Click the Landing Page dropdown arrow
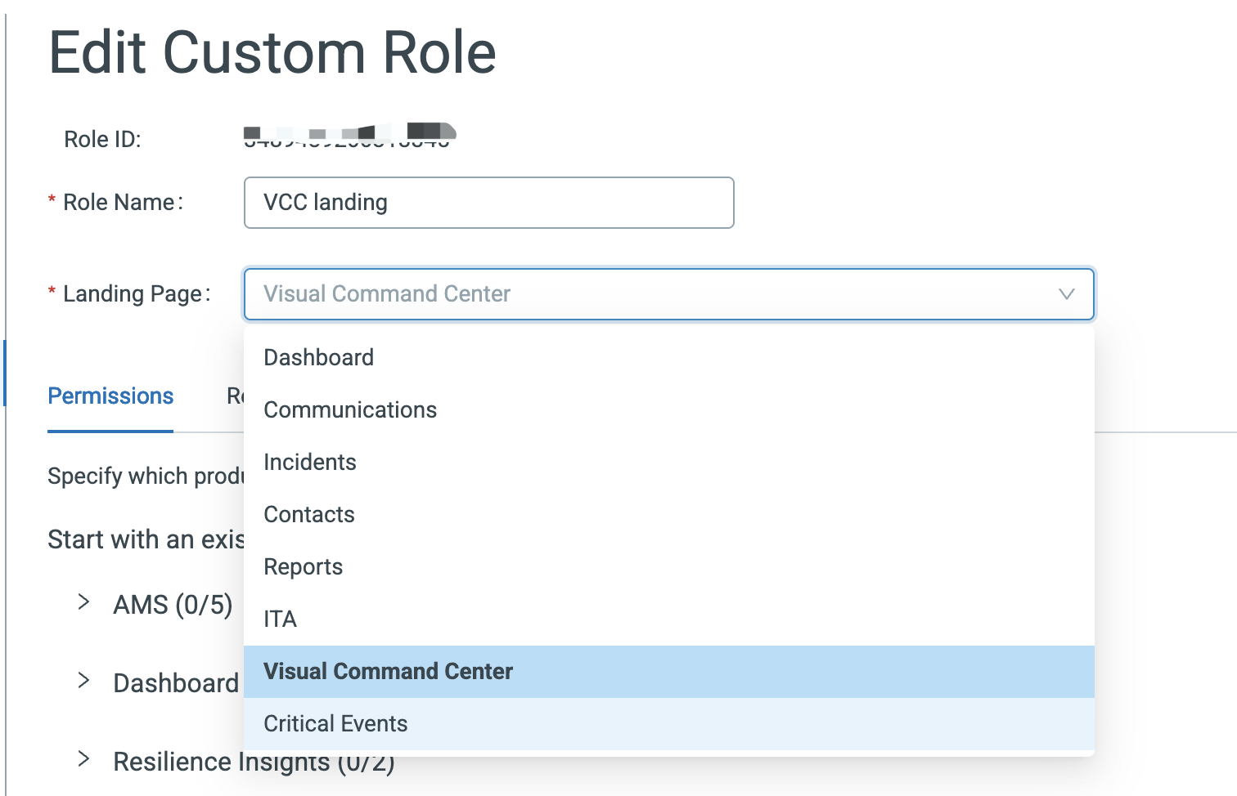Viewport: 1237px width, 796px height. click(x=1066, y=294)
